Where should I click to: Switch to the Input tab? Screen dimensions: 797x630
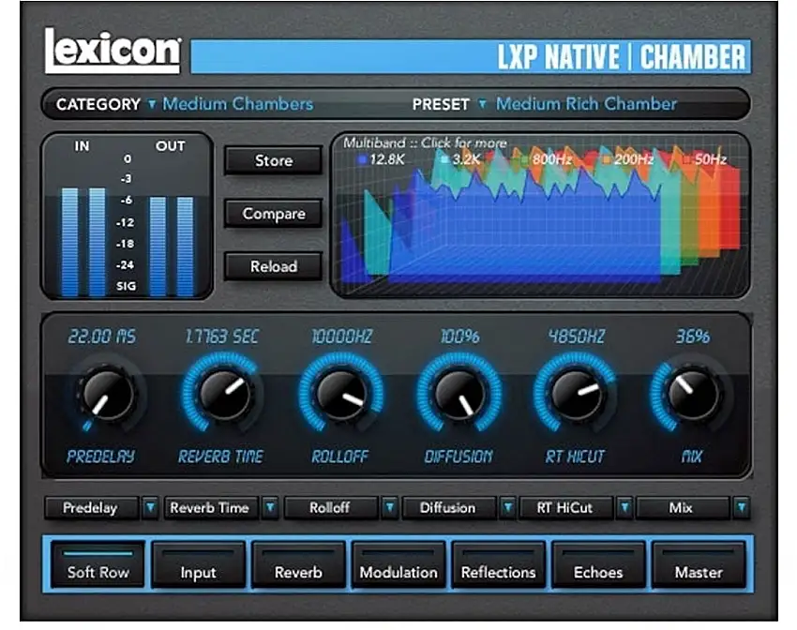pyautogui.click(x=198, y=564)
